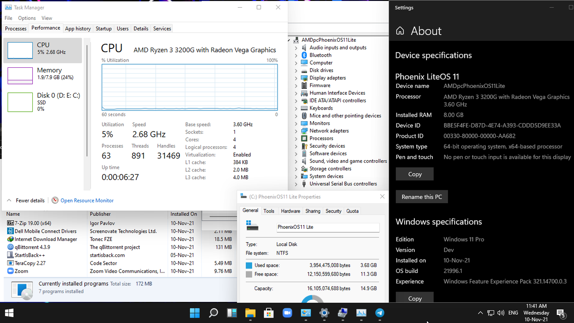Go to Settings Home icon
574x323 pixels.
400,31
